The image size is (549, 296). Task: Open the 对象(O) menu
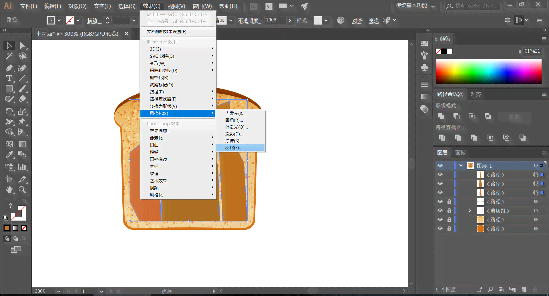77,6
